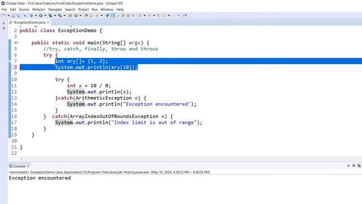Close the Console view tab
The height and width of the screenshot is (204, 362).
tap(28, 166)
